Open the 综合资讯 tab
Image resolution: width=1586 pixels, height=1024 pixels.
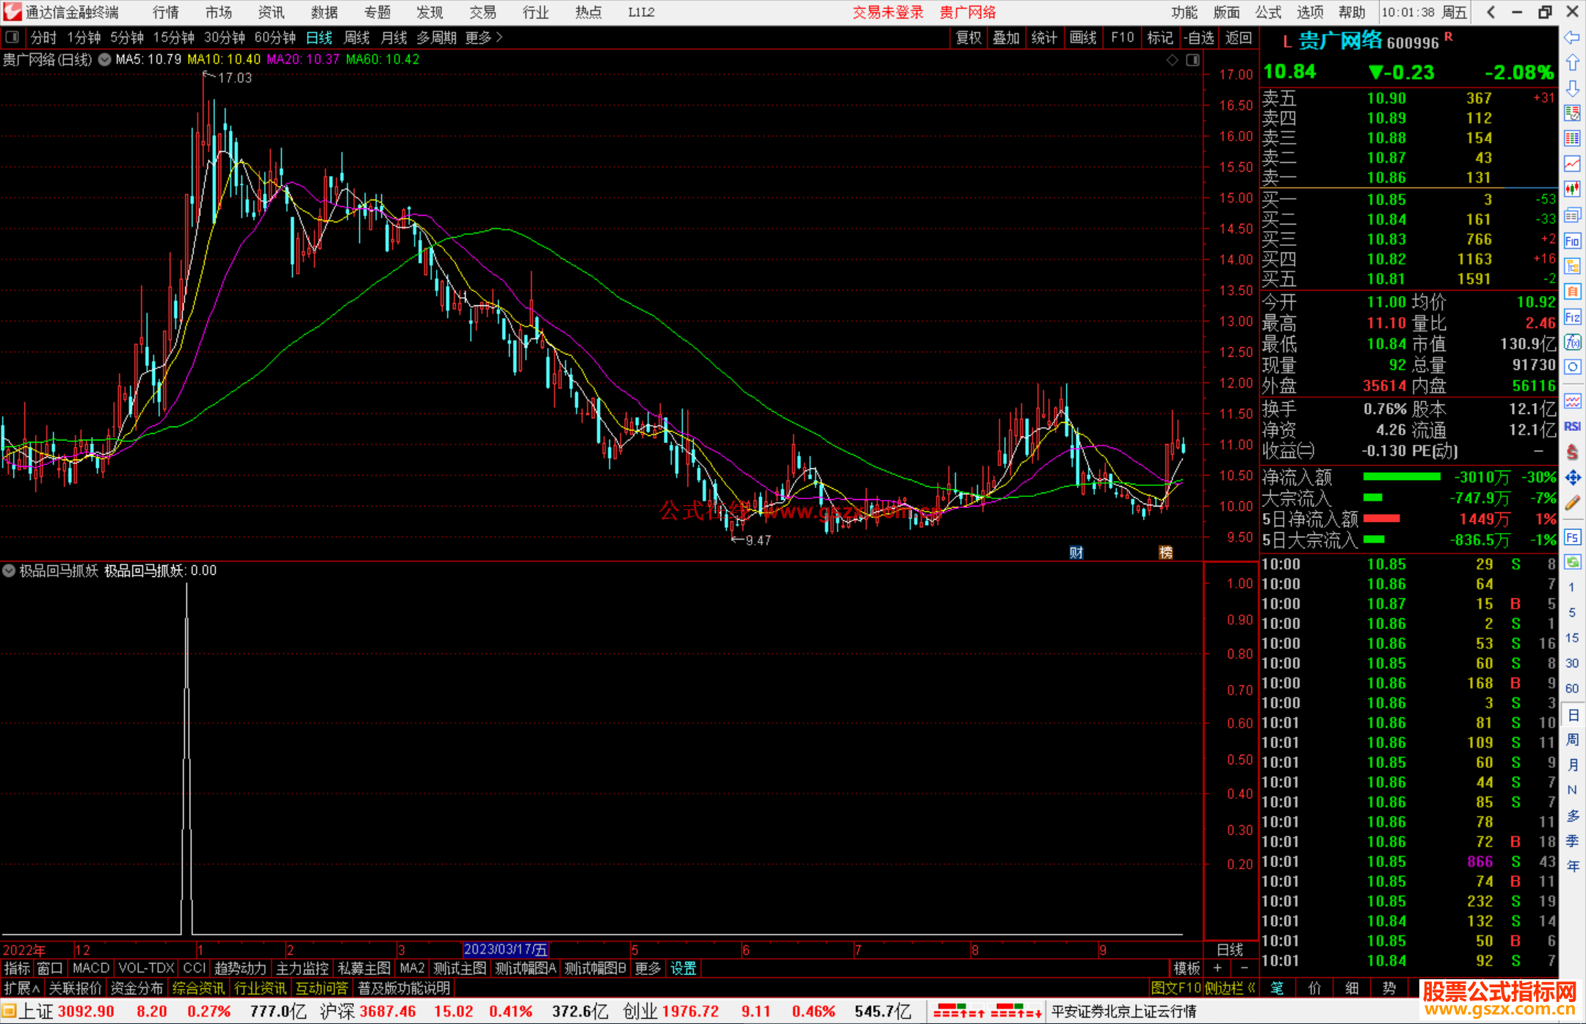[x=198, y=988]
